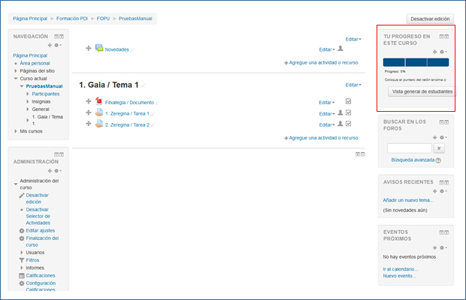466x300 pixels.
Task: Click the pencil icon beside the 1. Gaia / Tema 1 title
Action: [144, 85]
